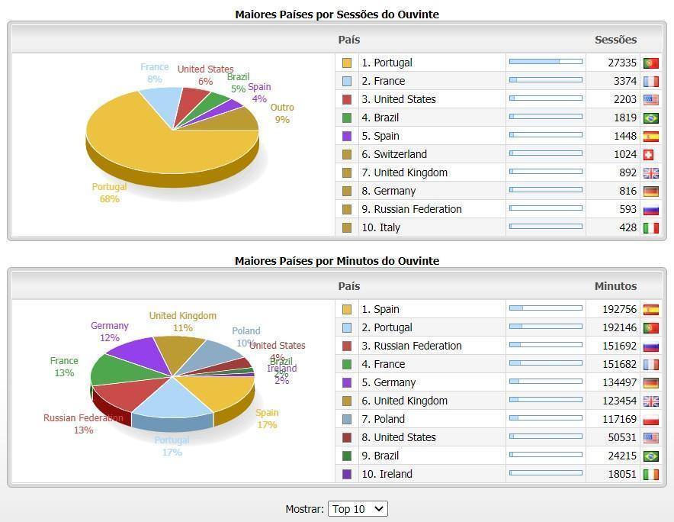Click the Spain flag in minutes table

coord(650,310)
